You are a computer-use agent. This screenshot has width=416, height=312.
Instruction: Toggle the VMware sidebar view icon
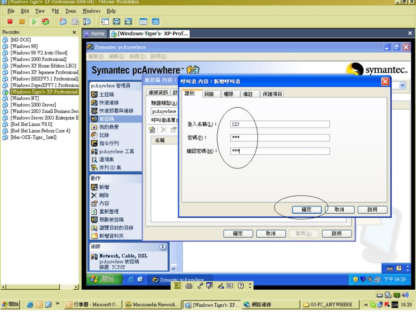[105, 21]
